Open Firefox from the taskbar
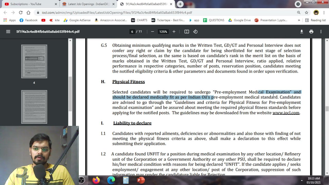 coord(96,180)
